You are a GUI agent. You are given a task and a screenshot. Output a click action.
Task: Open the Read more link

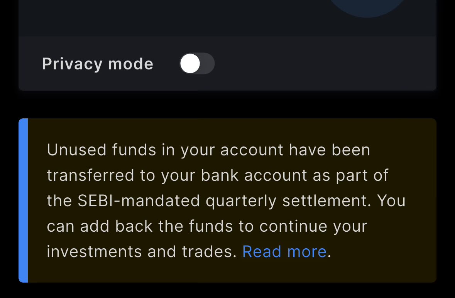(x=284, y=252)
